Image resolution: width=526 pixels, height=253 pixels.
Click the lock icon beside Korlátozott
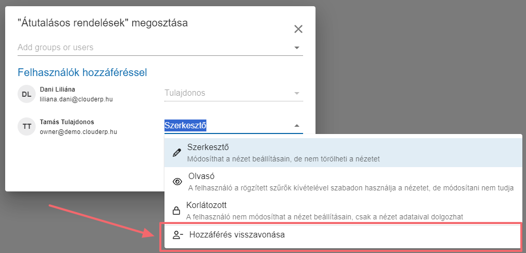(176, 211)
